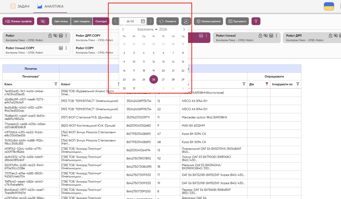Click key cell starting with '7ed55ad5-1fc1'
This screenshot has height=199, width=341.
click(31, 93)
